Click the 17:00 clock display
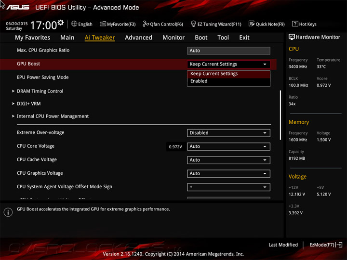This screenshot has height=260, width=347. point(43,25)
